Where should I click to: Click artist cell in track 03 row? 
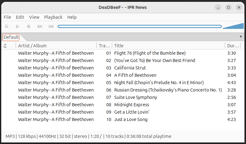56,68
